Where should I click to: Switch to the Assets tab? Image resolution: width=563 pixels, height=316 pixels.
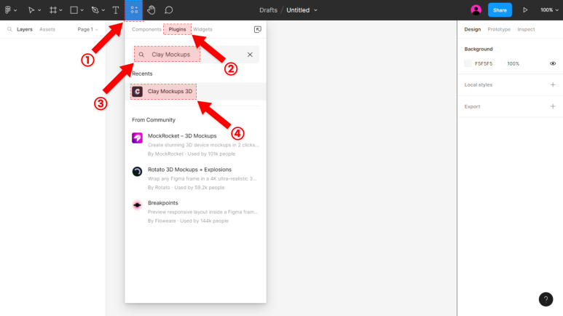[x=47, y=29]
